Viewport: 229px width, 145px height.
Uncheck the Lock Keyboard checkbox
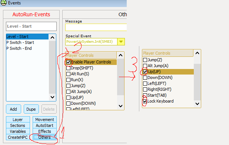tap(145, 101)
